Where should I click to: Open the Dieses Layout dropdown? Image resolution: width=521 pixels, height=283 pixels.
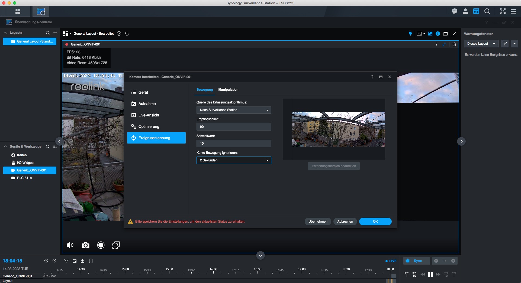pyautogui.click(x=481, y=44)
